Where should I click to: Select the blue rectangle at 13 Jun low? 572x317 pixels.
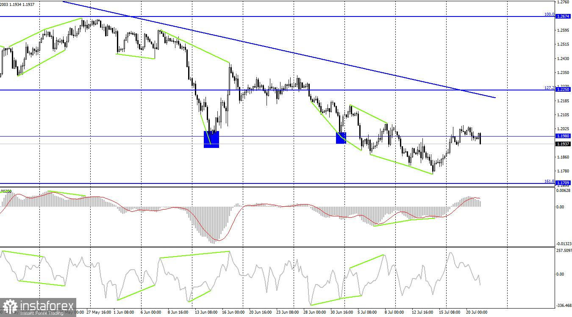click(211, 139)
